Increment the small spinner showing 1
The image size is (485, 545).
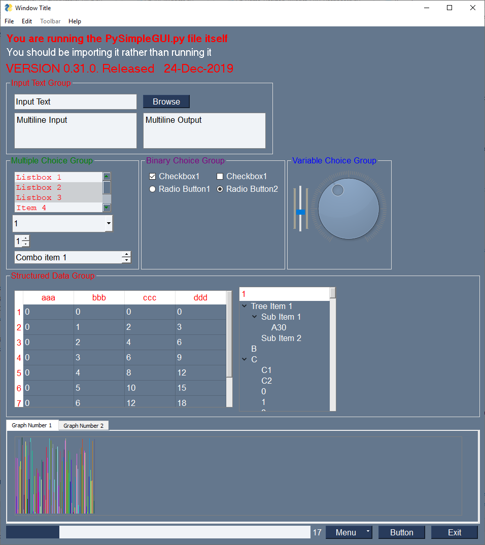[x=26, y=239]
